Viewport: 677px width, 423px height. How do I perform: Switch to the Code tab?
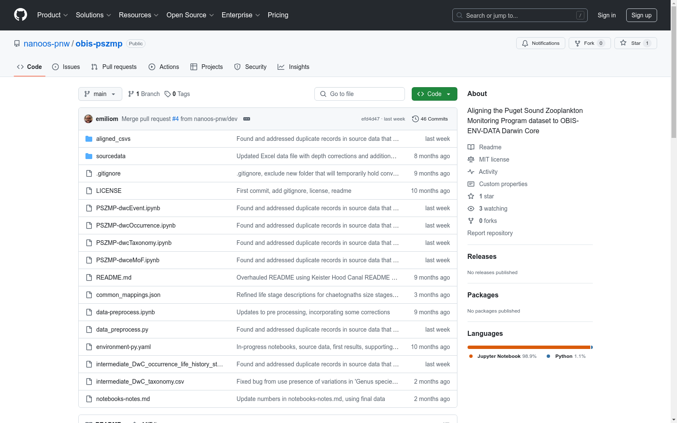coord(30,67)
